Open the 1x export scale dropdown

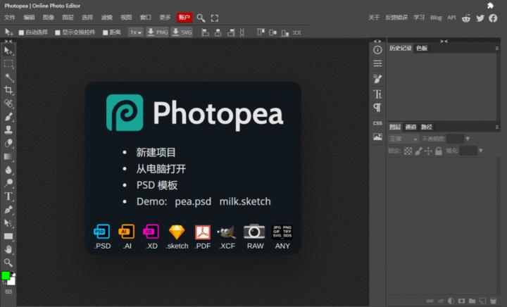point(135,32)
